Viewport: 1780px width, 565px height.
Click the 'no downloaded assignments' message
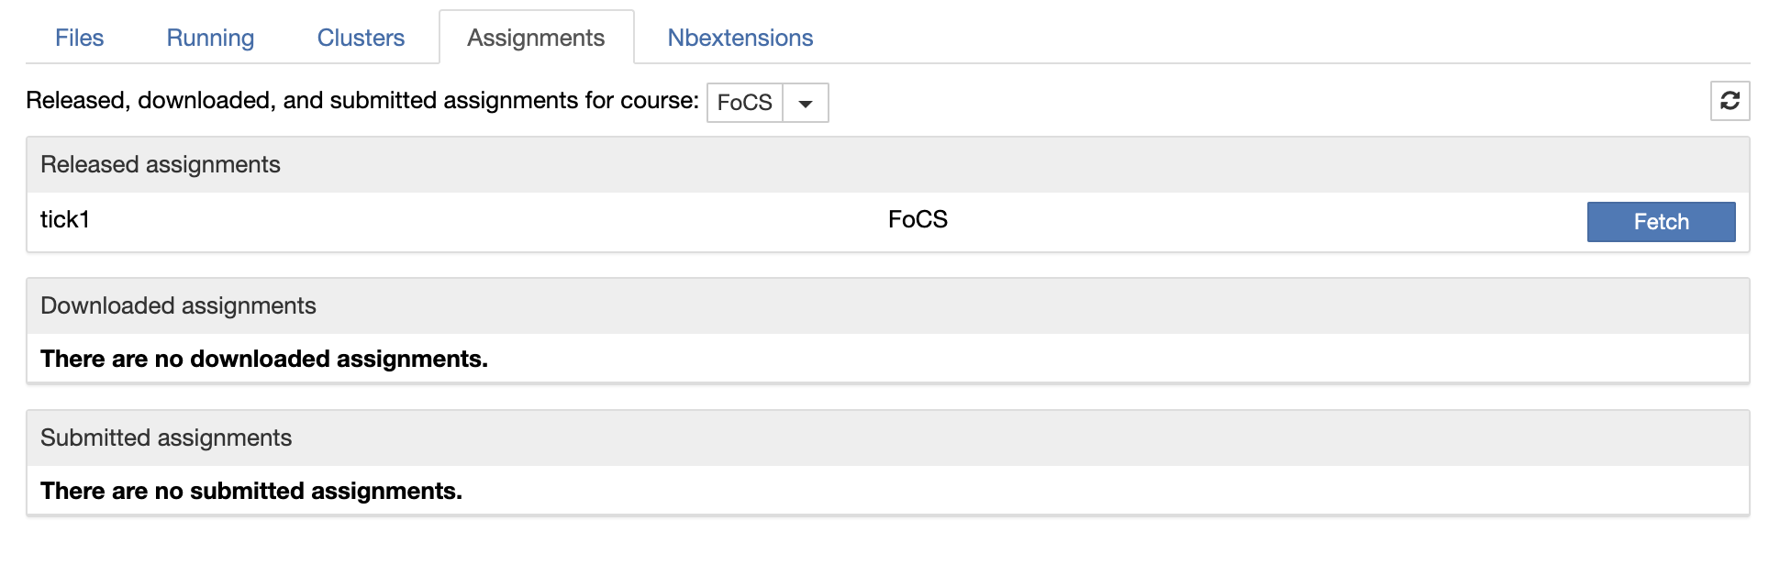(x=264, y=360)
